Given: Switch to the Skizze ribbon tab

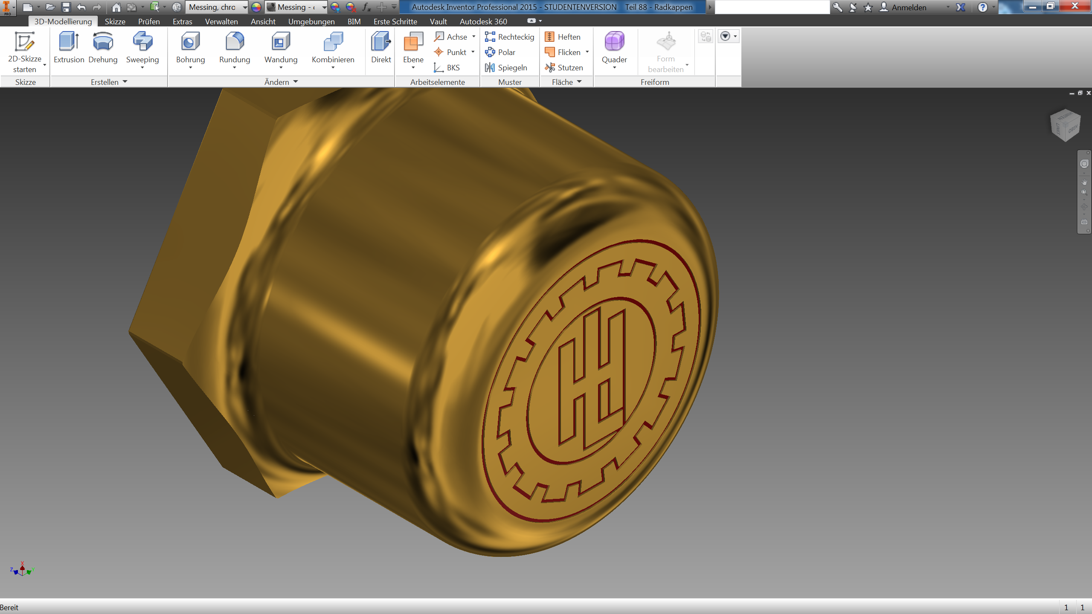Looking at the screenshot, I should pos(115,21).
